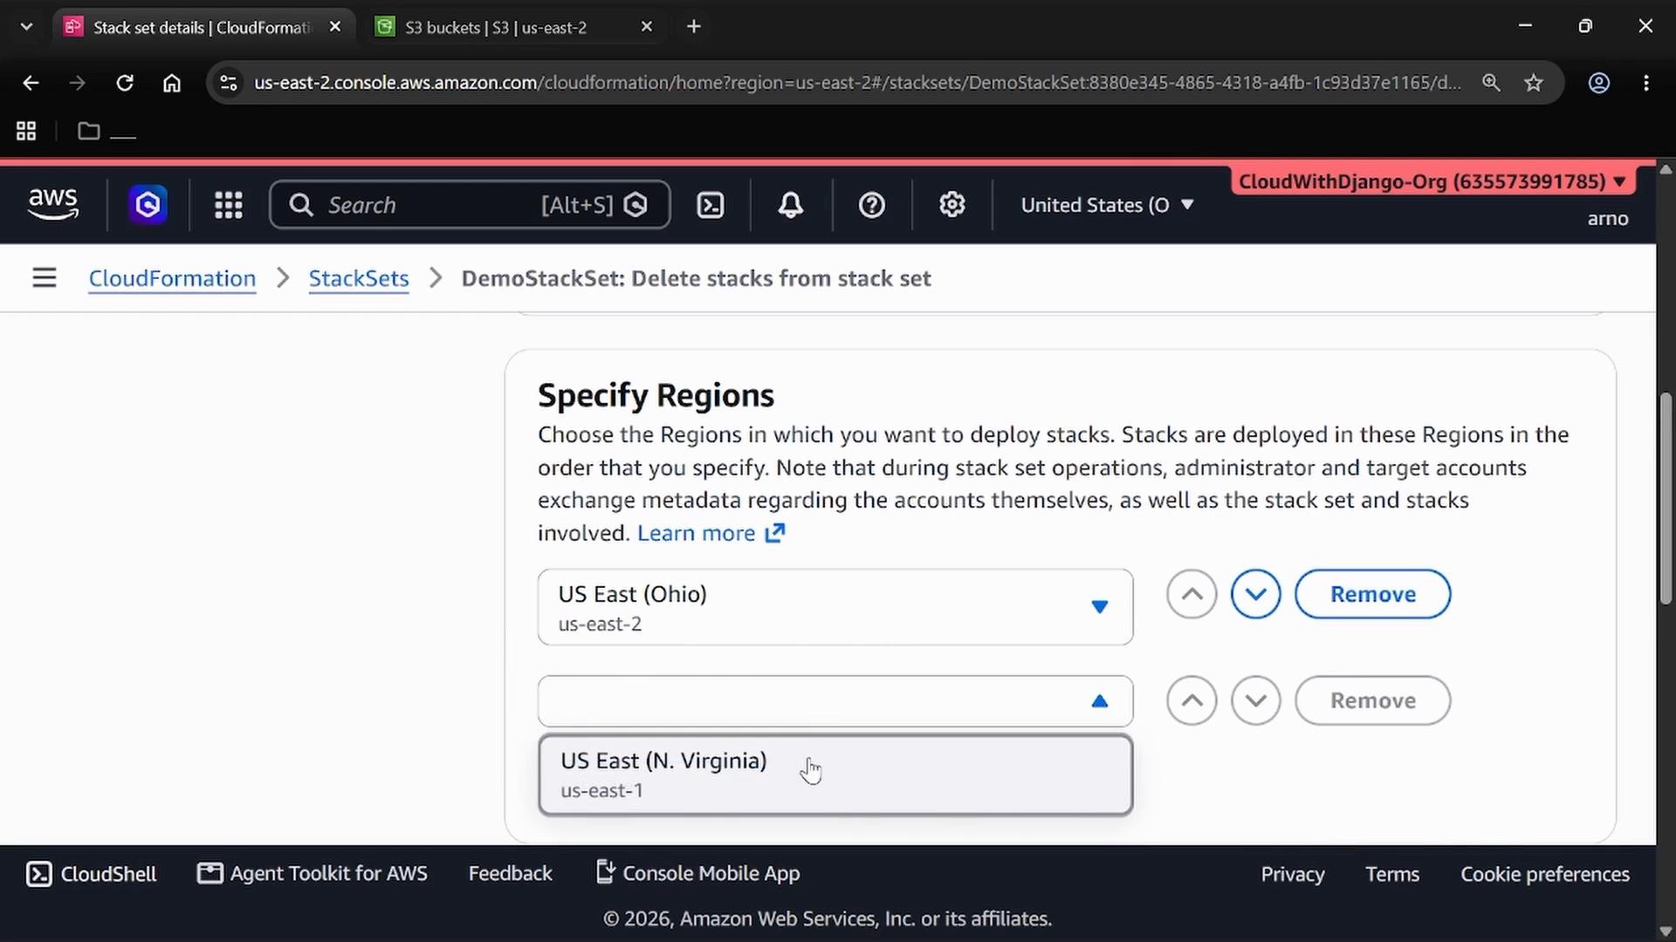Move the empty region row up

(x=1192, y=700)
